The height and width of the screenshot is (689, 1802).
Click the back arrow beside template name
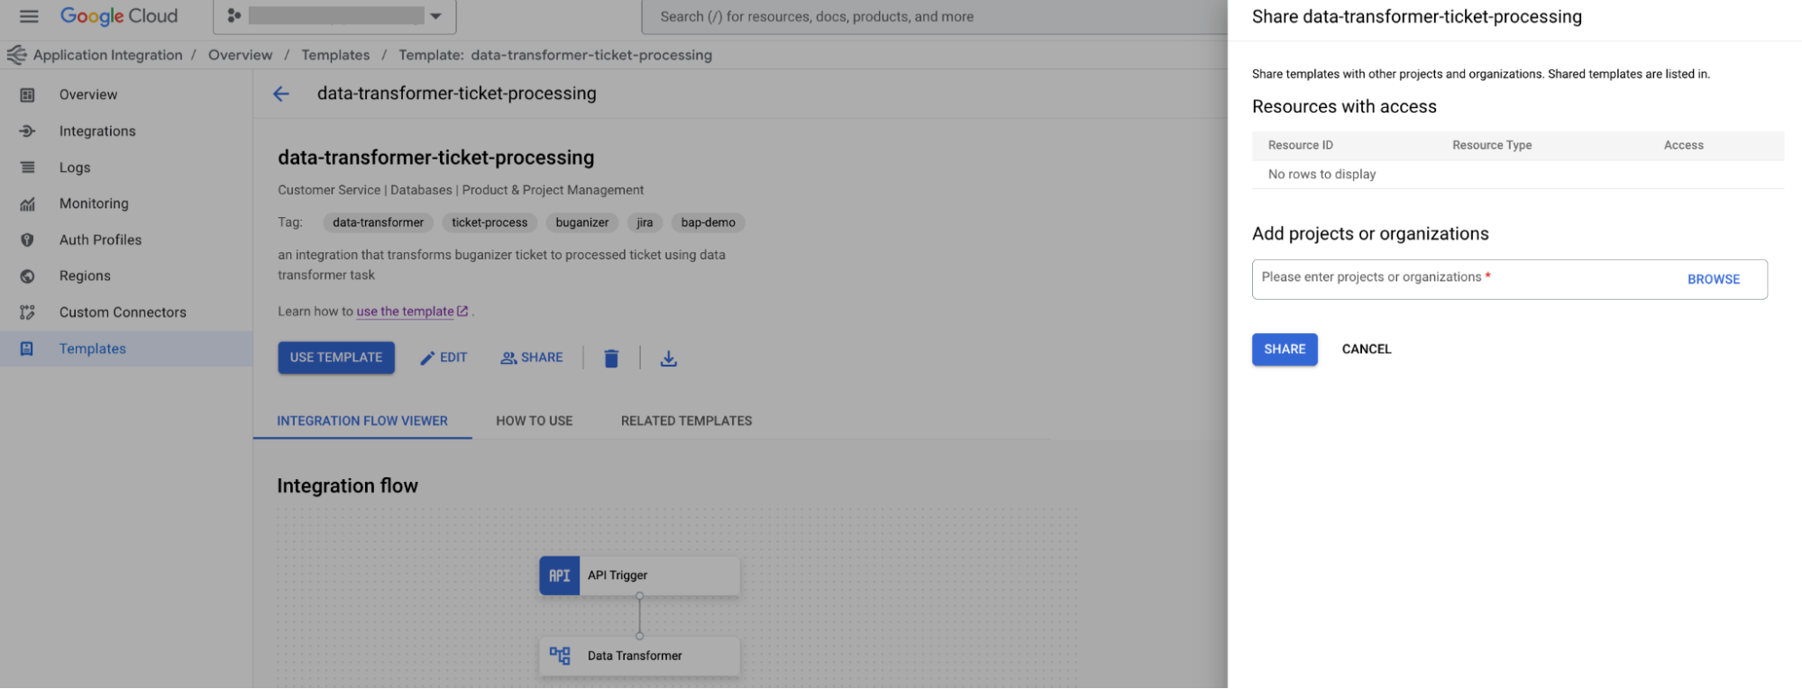pyautogui.click(x=281, y=94)
